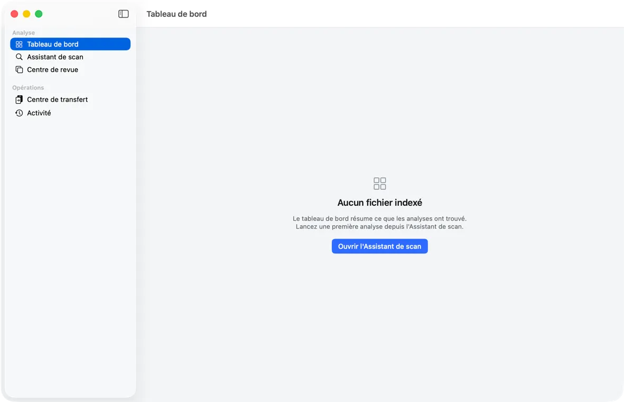Click the text line starting 'Lancez une première analyse'
Viewport: 624px width, 402px height.
(x=380, y=227)
